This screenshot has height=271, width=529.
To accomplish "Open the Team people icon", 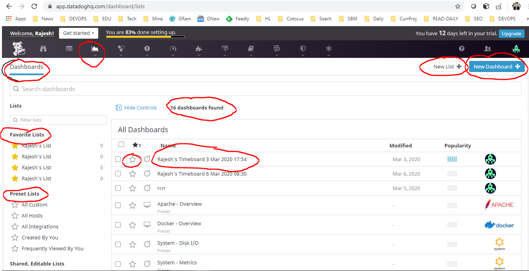I will (488, 48).
